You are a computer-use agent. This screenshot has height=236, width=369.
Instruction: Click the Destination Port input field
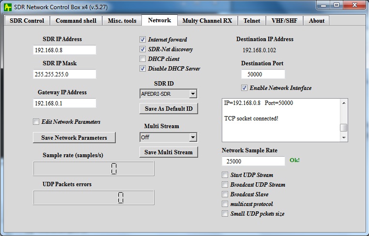pos(262,74)
